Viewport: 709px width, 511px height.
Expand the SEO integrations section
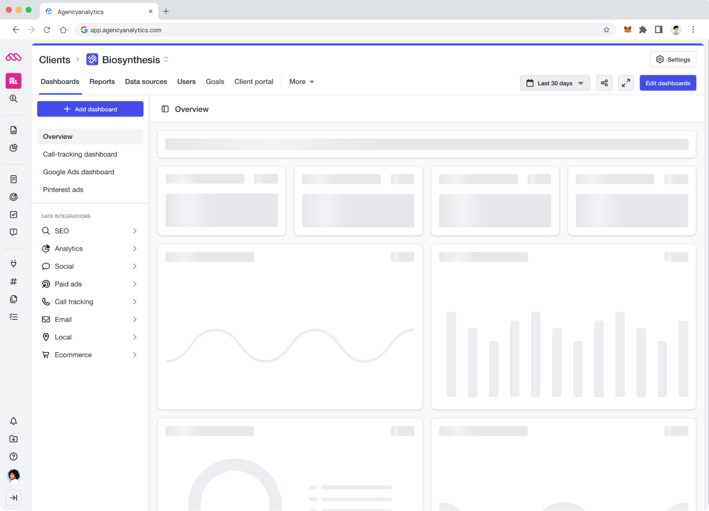pos(90,231)
